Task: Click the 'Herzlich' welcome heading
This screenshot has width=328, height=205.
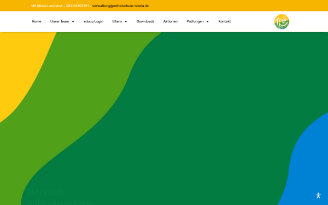Action: pos(45,192)
